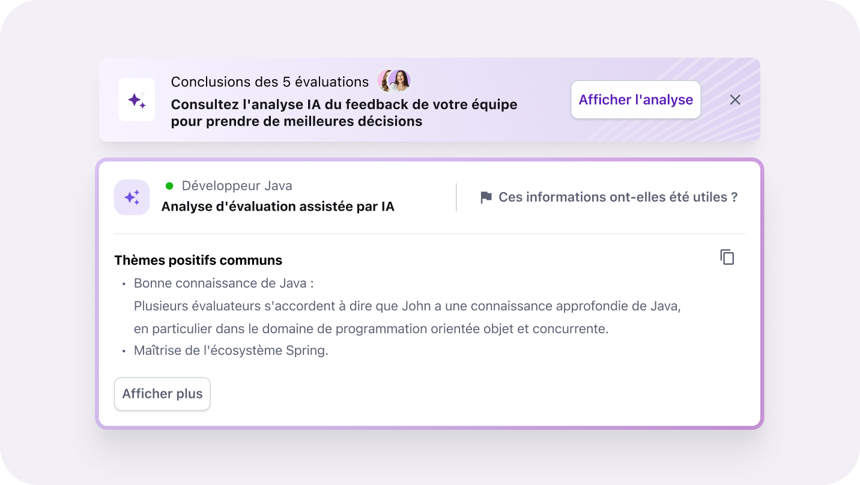Expand the Maîtrise de l'écosystème Spring bullet
Screen dimensions: 860x485
point(231,350)
